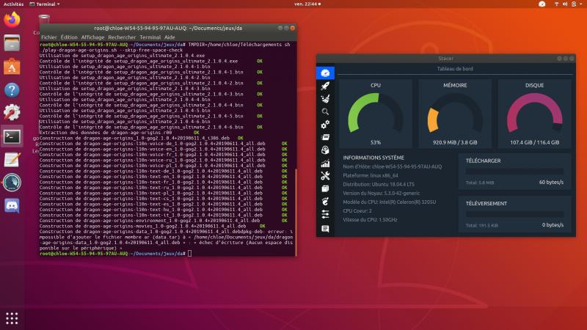Open network indicator in top bar
The image size is (587, 330).
click(x=556, y=4)
